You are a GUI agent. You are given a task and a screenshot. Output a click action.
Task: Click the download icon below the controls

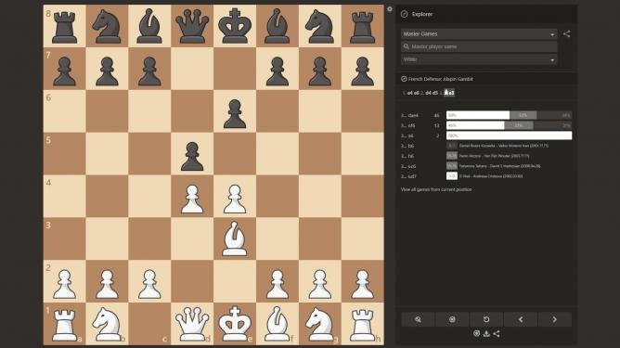pyautogui.click(x=486, y=334)
